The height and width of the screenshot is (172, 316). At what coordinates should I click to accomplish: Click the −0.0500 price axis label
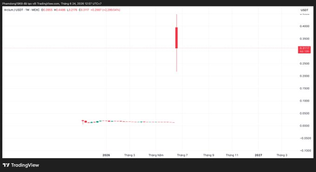305,139
